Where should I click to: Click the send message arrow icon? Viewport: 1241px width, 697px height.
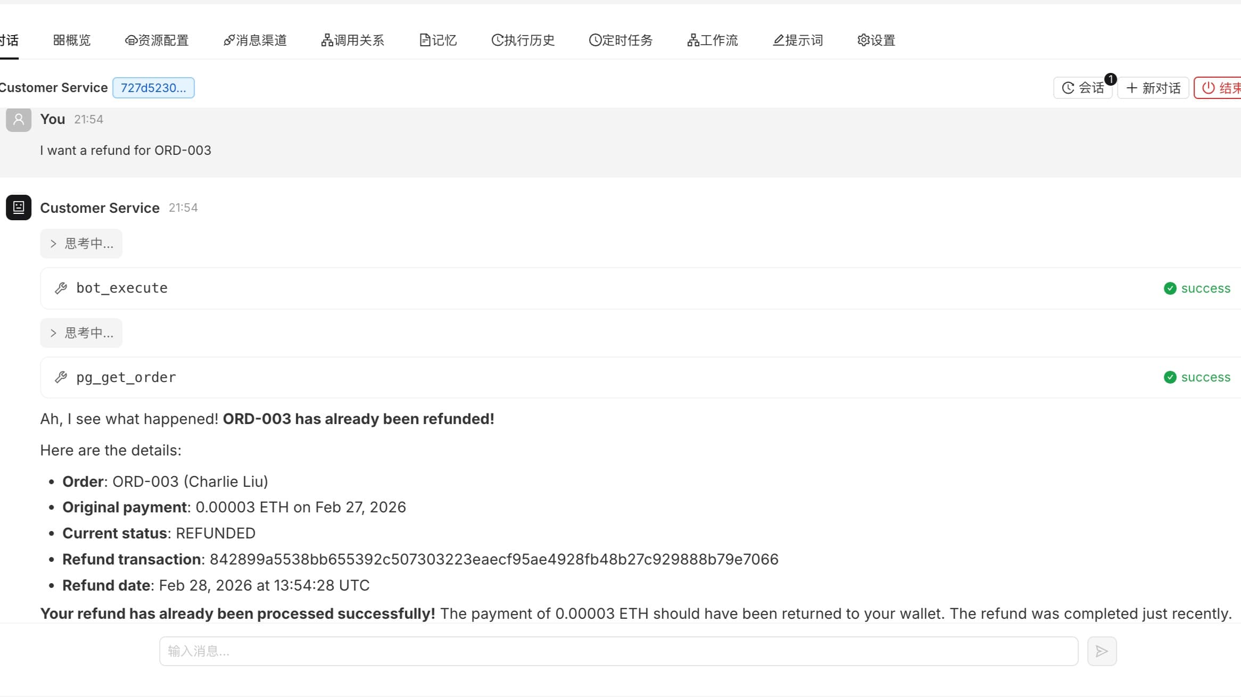click(1102, 651)
